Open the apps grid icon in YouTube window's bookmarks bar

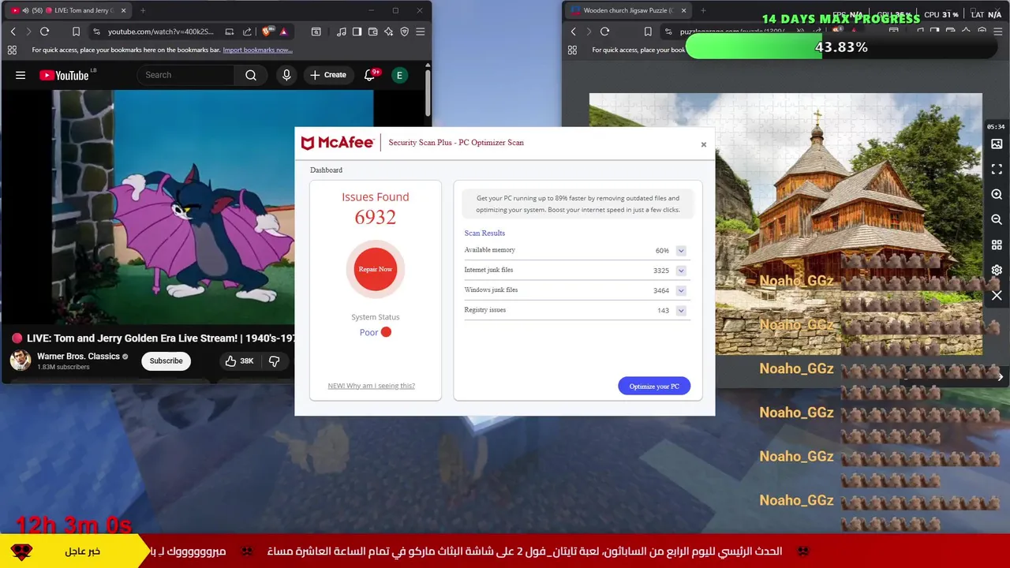point(12,50)
